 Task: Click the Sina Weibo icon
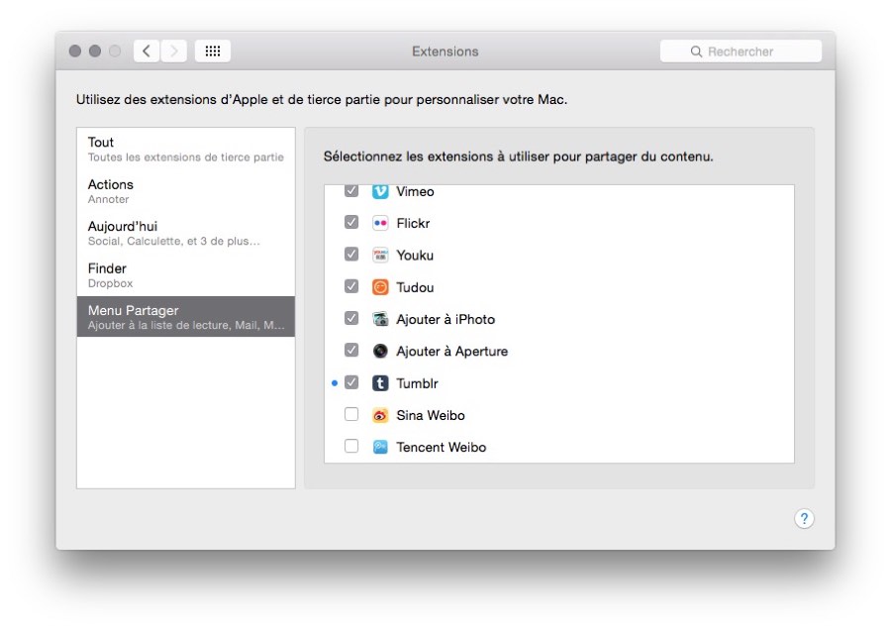tap(380, 415)
